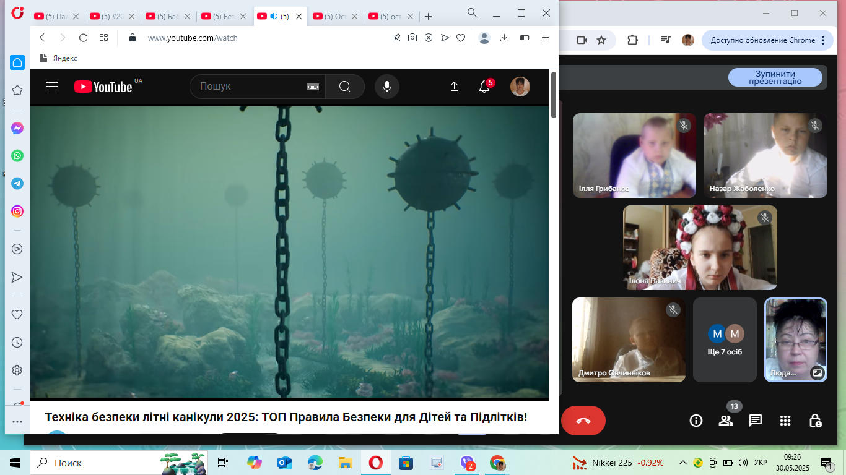Open the YouTube account avatar menu
The height and width of the screenshot is (475, 846).
520,87
